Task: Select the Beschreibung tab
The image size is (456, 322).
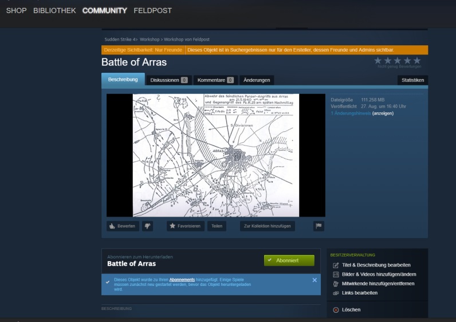Action: point(123,80)
